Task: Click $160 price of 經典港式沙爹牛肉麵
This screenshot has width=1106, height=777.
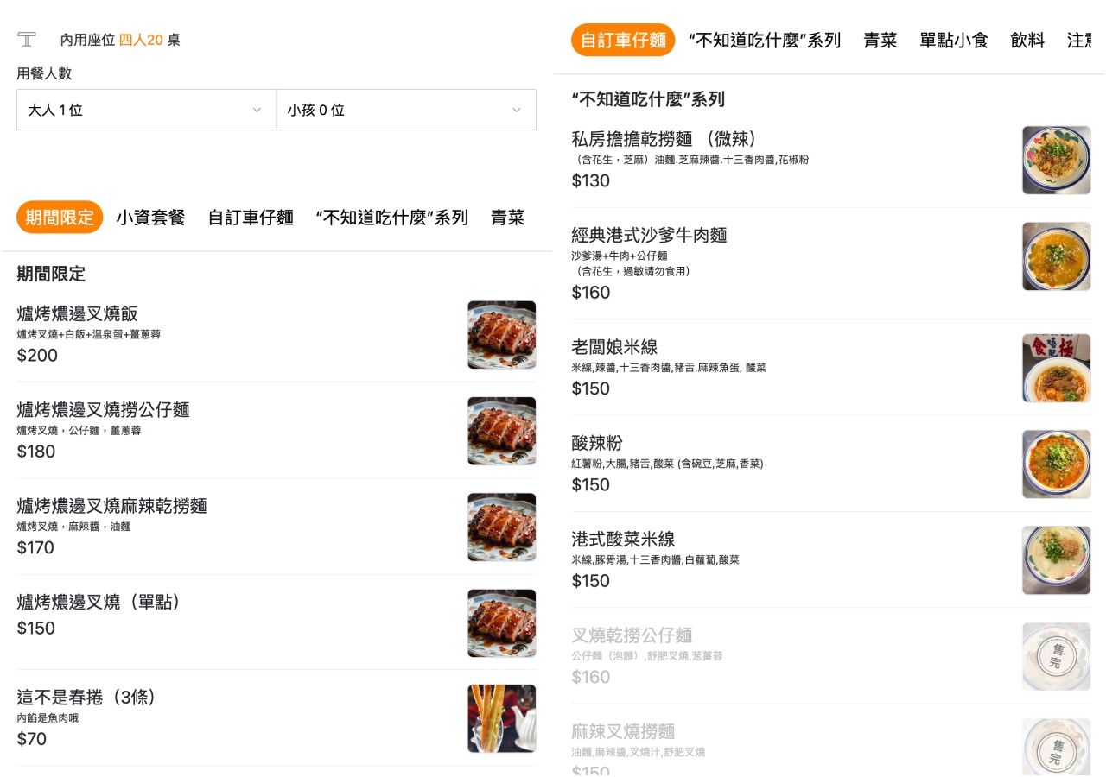Action: pos(591,292)
